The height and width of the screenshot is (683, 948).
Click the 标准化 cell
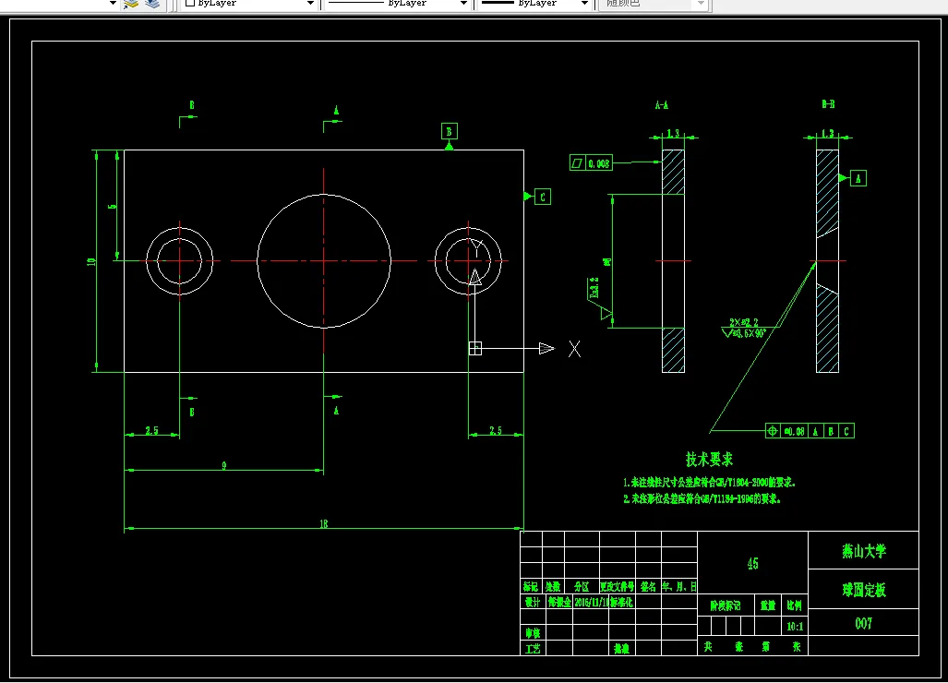tap(621, 602)
